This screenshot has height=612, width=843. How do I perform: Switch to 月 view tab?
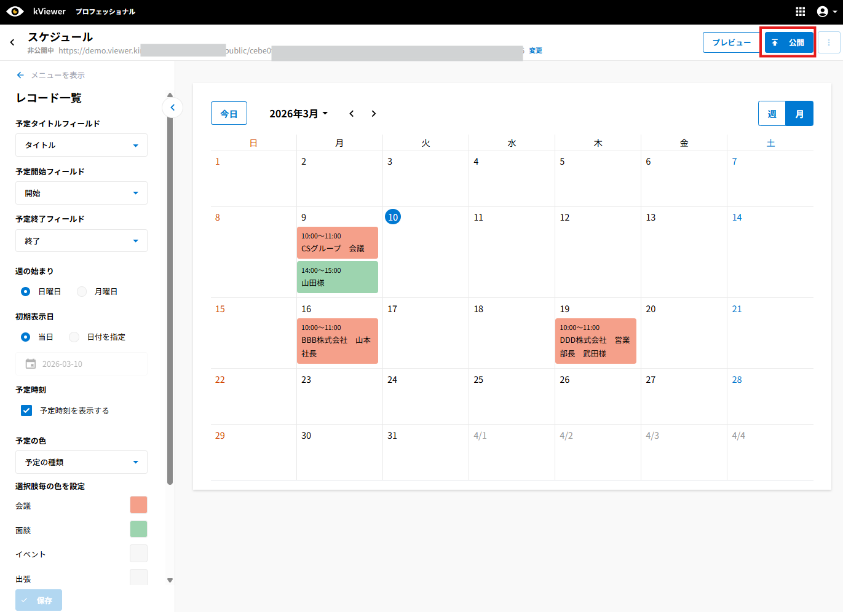click(799, 114)
